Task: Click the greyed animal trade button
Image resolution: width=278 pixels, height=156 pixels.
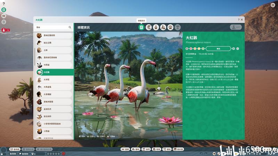Action: (x=28, y=149)
